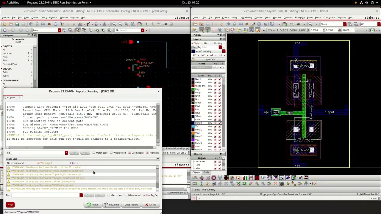Image resolution: width=381 pixels, height=214 pixels.
Task: Click the red square icon in layout bottom toolbar
Action: (257, 178)
